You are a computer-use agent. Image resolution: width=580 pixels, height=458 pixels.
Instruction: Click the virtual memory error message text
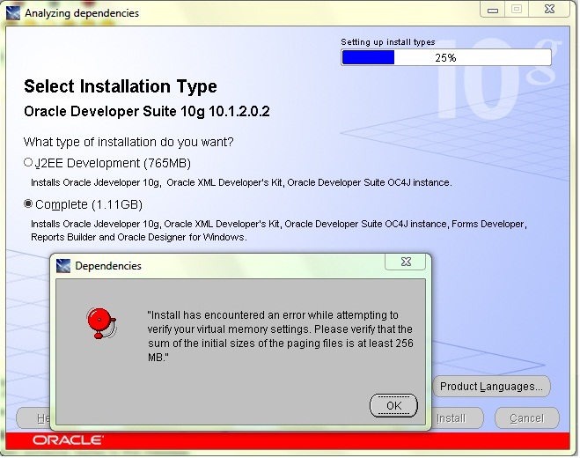click(279, 336)
